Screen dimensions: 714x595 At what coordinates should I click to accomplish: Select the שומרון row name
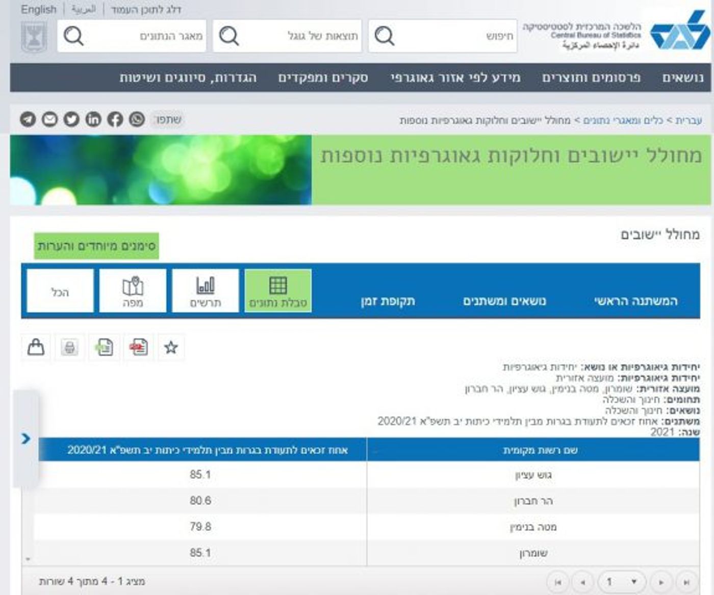pyautogui.click(x=533, y=553)
